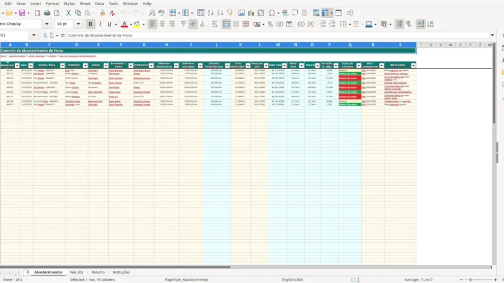The image size is (504, 283).
Task: Open the filter dropdown on the Cidade column
Action: (106, 65)
